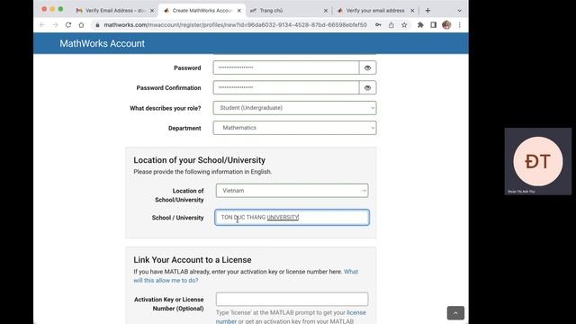Expand the tab search chevron
Image resolution: width=576 pixels, height=324 pixels.
click(x=459, y=11)
